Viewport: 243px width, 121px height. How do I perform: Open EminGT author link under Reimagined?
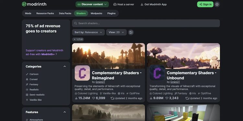click(100, 82)
